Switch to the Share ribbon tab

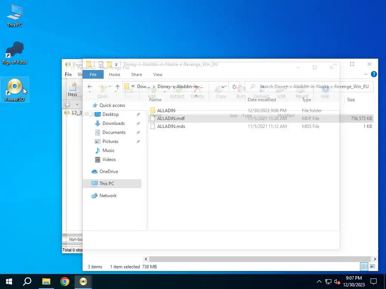coord(136,75)
